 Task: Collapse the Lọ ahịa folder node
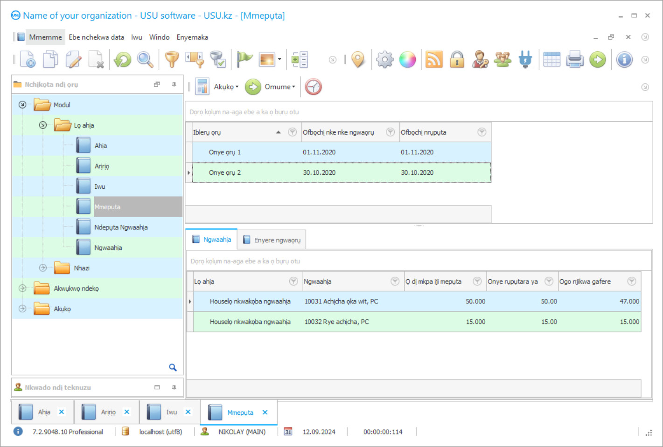tap(43, 125)
